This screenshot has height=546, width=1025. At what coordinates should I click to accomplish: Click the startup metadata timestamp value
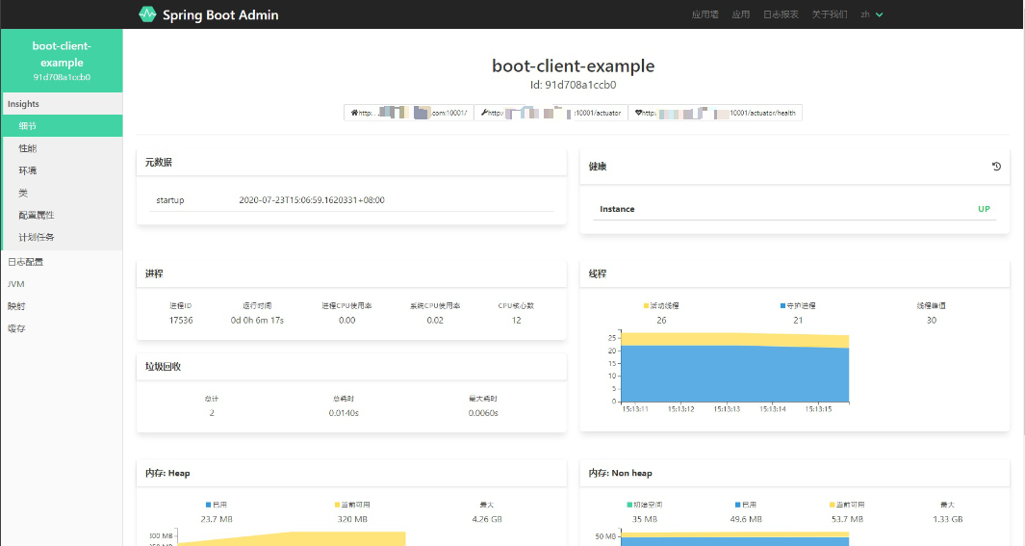[x=312, y=200]
